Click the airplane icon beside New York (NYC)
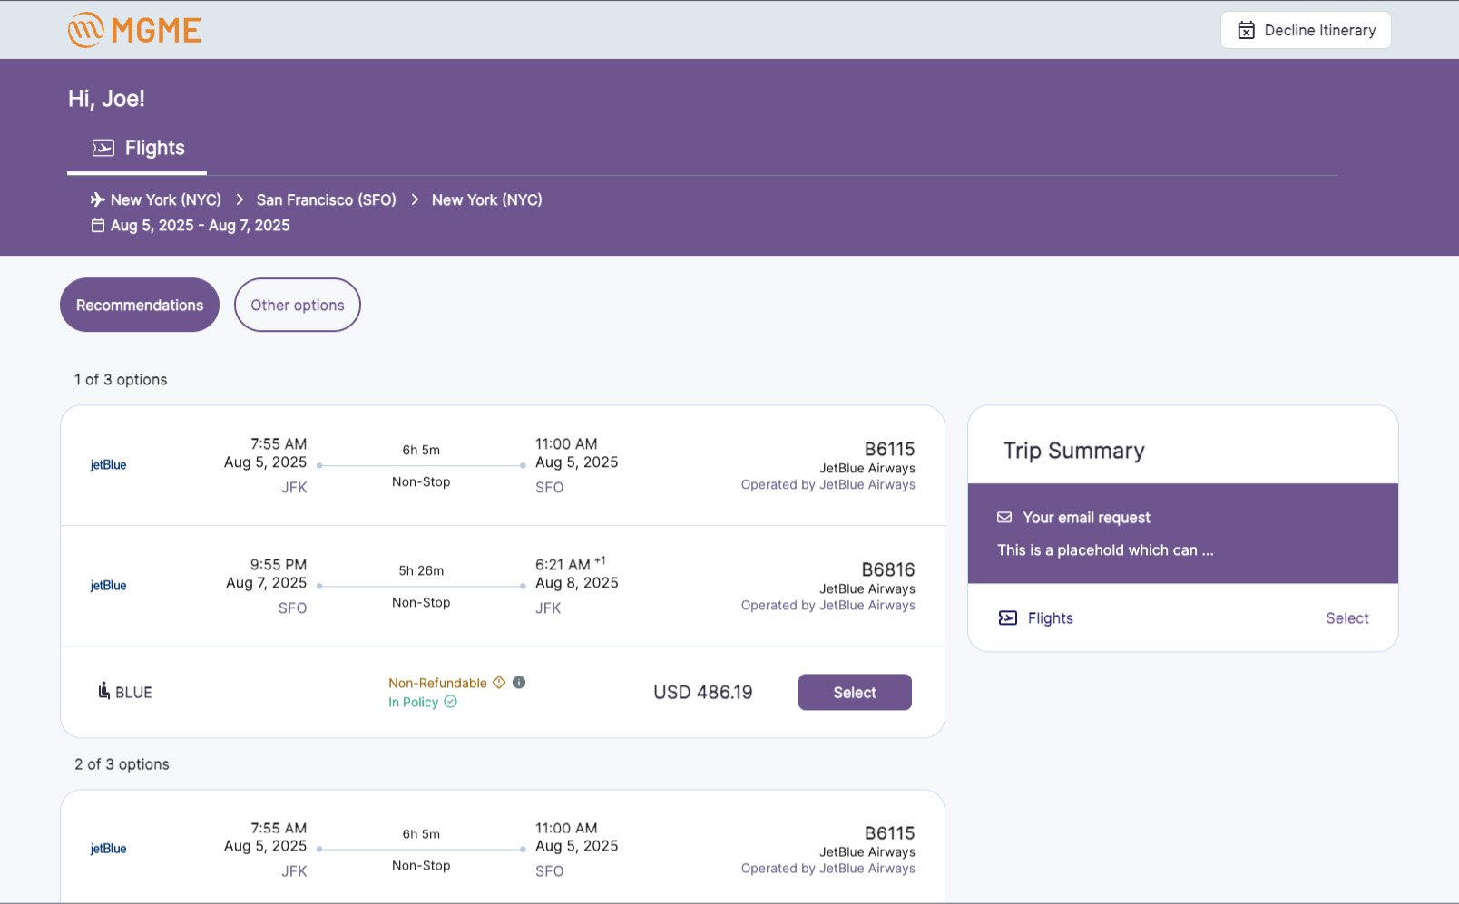Screen dimensions: 1459x904 pyautogui.click(x=97, y=199)
